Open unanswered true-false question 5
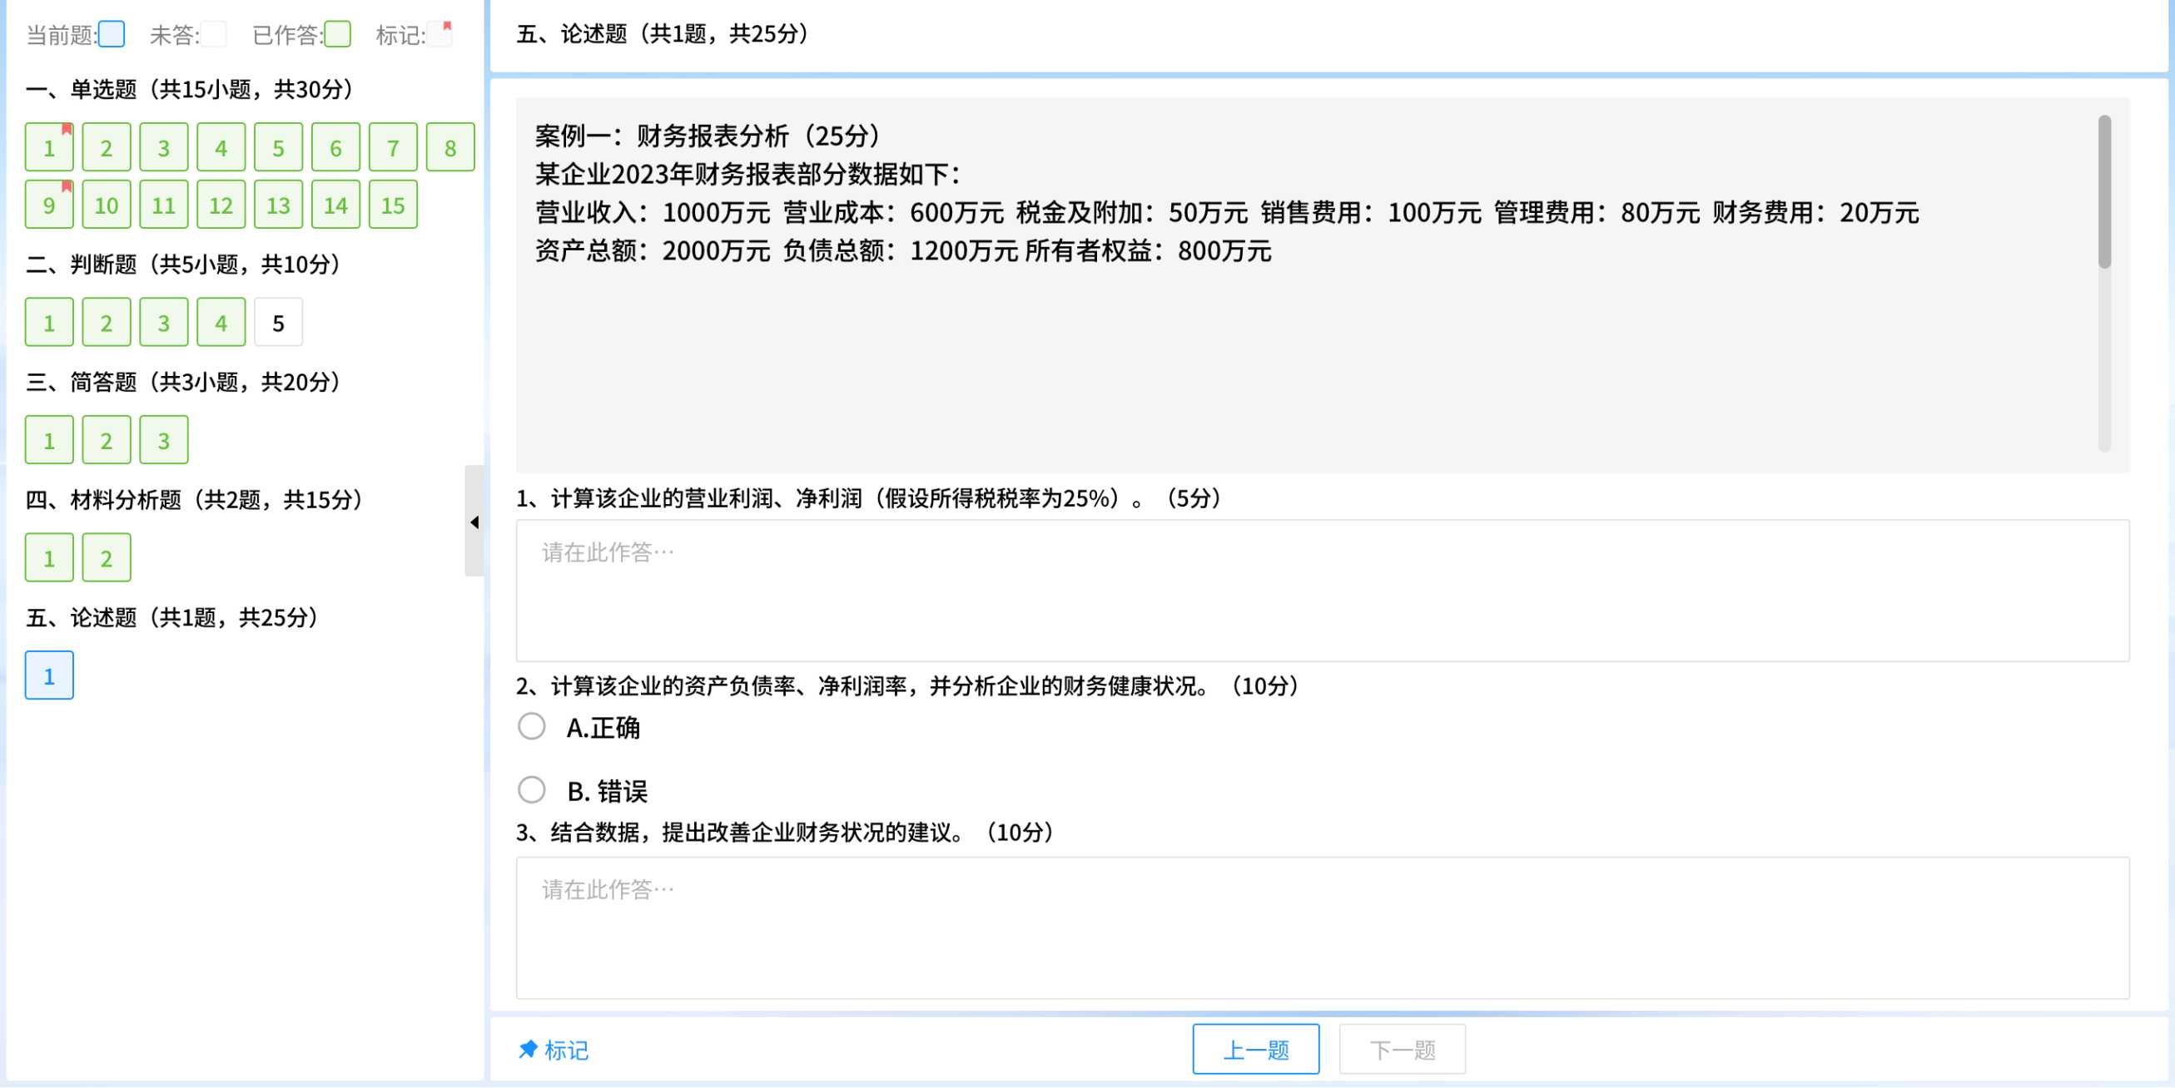 (x=279, y=323)
